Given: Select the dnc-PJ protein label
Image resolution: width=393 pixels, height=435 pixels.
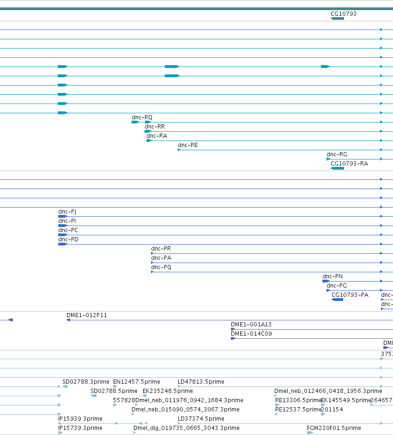Looking at the screenshot, I should click(67, 212).
